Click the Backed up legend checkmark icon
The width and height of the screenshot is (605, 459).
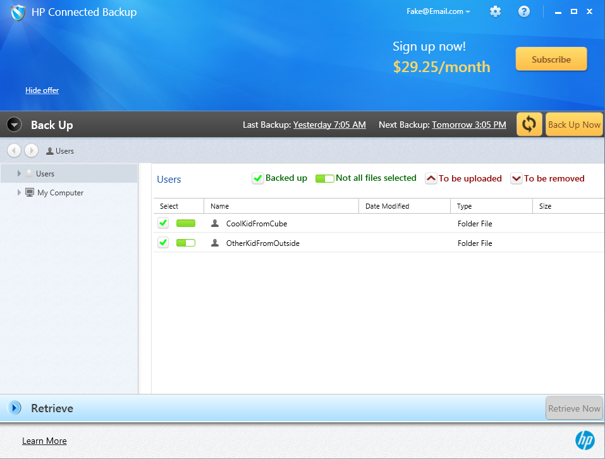point(258,178)
